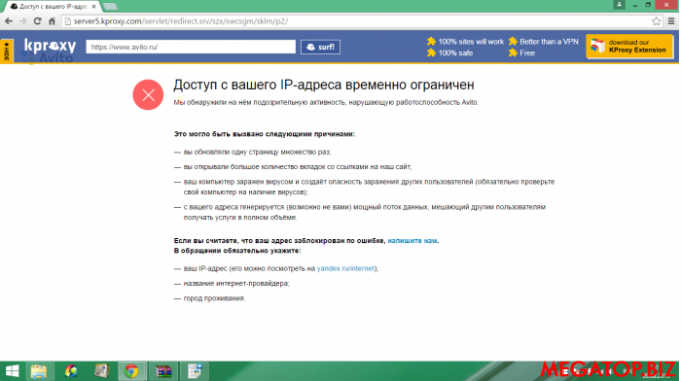Click the heading Доступ с вашего IP-адреса
Viewport: 681px width, 381px height.
324,86
